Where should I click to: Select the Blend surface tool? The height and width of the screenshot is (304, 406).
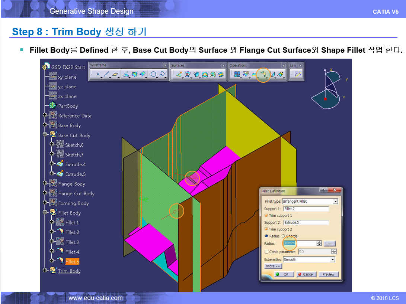(221, 74)
